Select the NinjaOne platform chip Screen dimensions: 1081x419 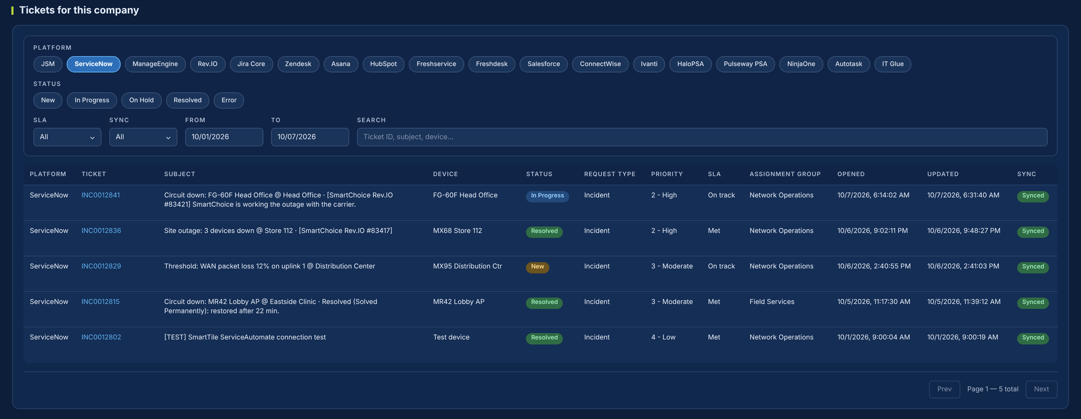click(x=801, y=64)
